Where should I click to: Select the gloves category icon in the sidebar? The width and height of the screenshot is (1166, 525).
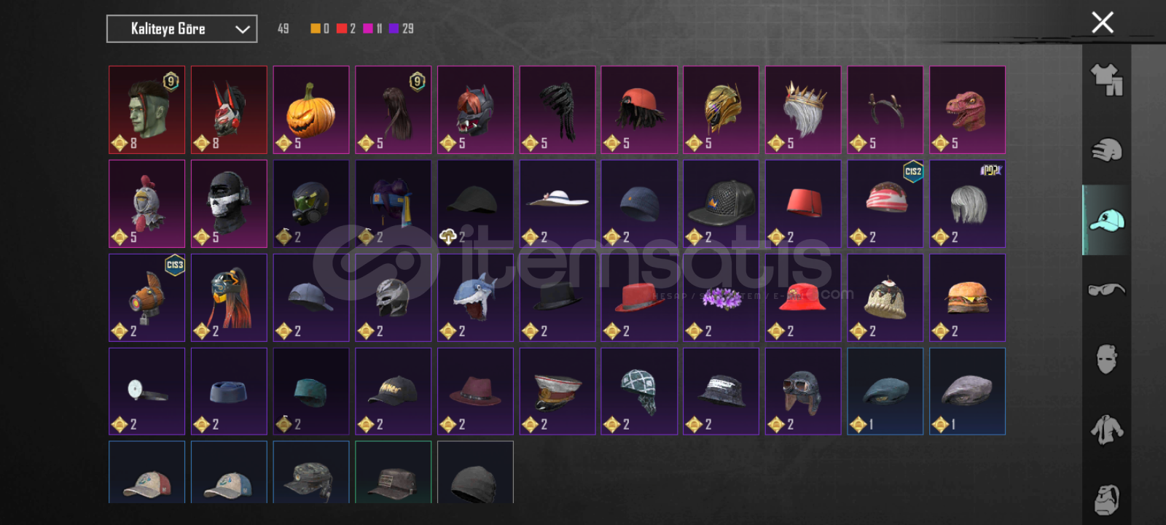1106,149
